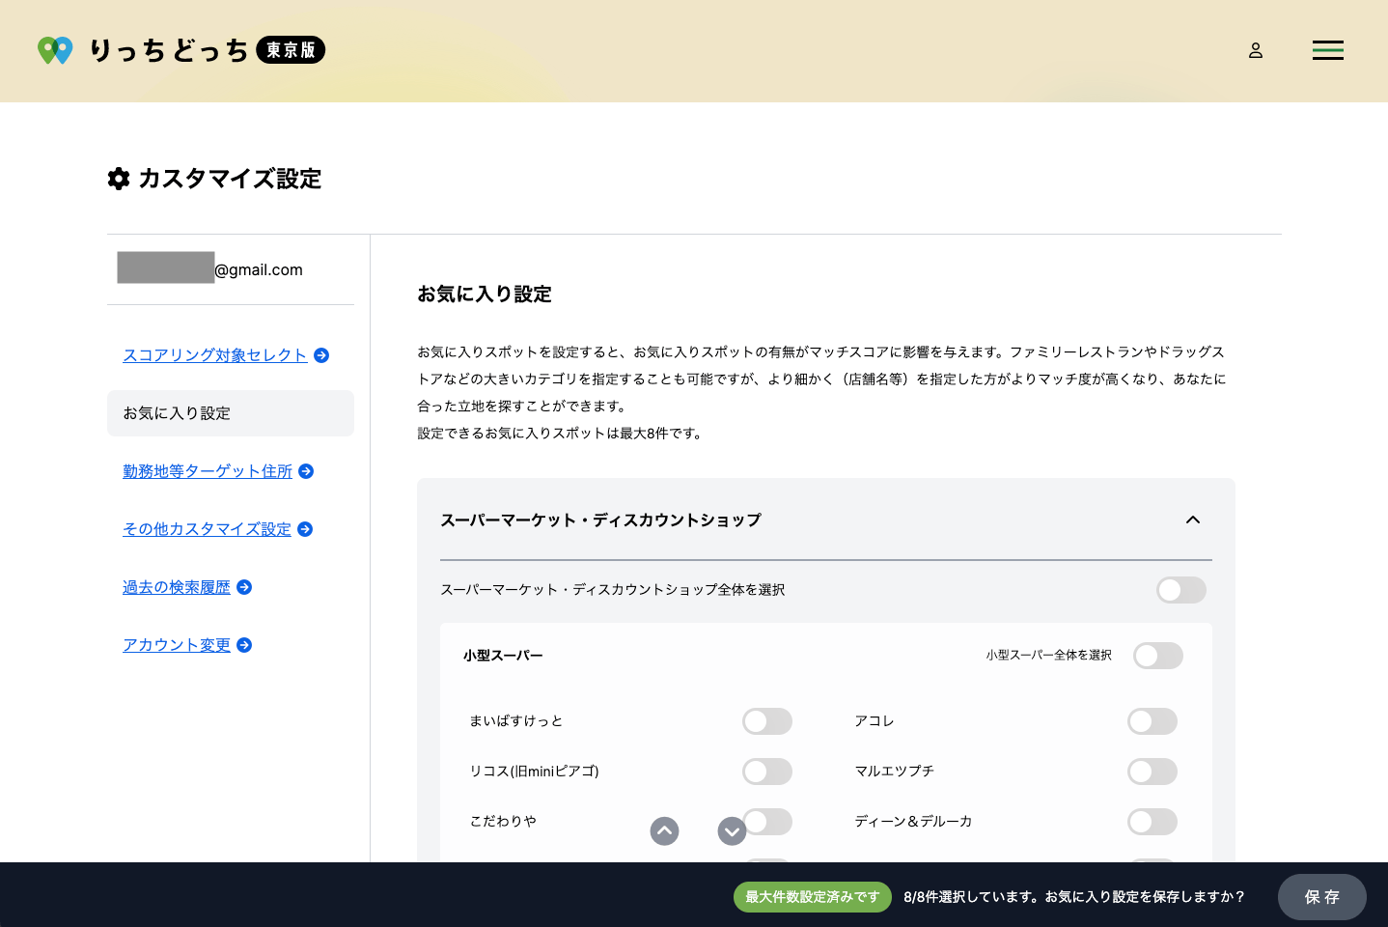Click arrow icon next to アカウント変更
This screenshot has width=1388, height=927.
pyautogui.click(x=244, y=645)
